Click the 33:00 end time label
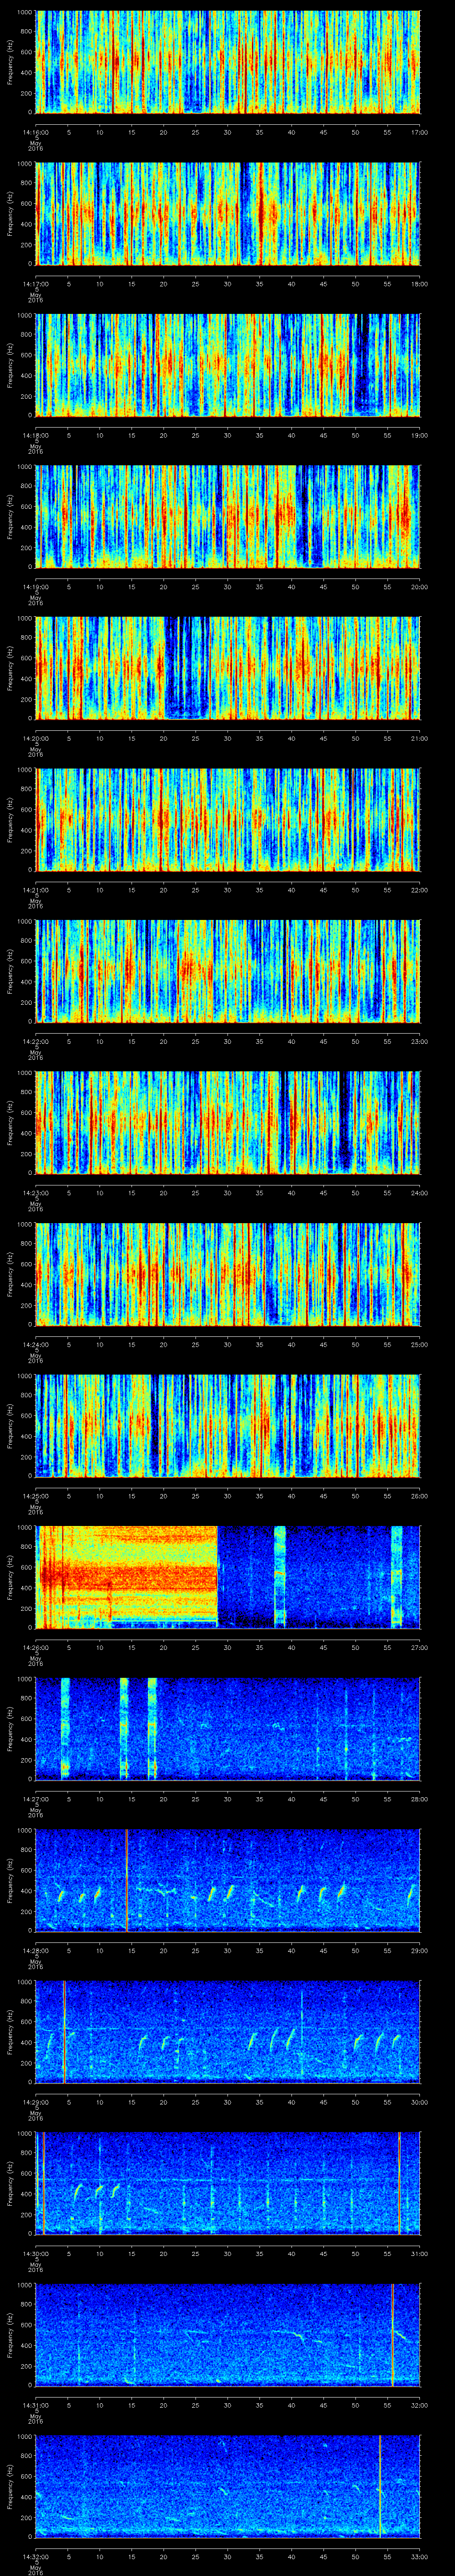 click(419, 2556)
